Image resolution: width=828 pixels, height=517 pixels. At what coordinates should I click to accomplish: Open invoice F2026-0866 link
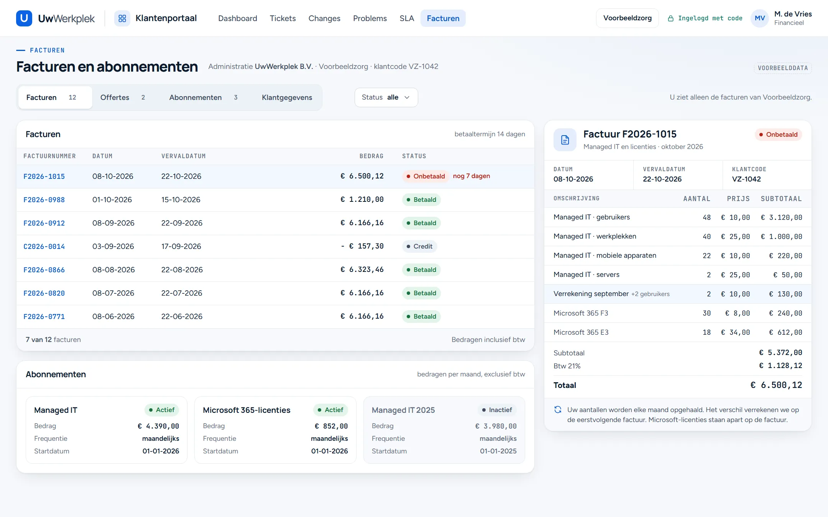[44, 270]
